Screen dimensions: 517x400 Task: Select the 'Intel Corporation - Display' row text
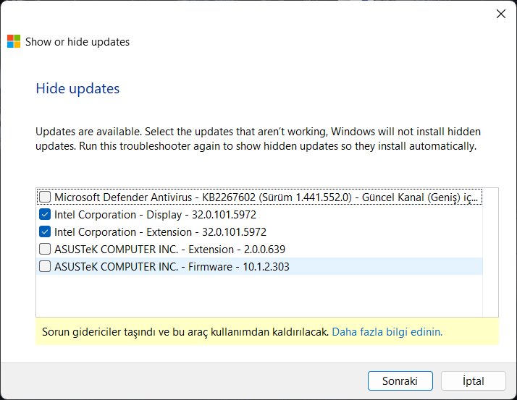155,215
